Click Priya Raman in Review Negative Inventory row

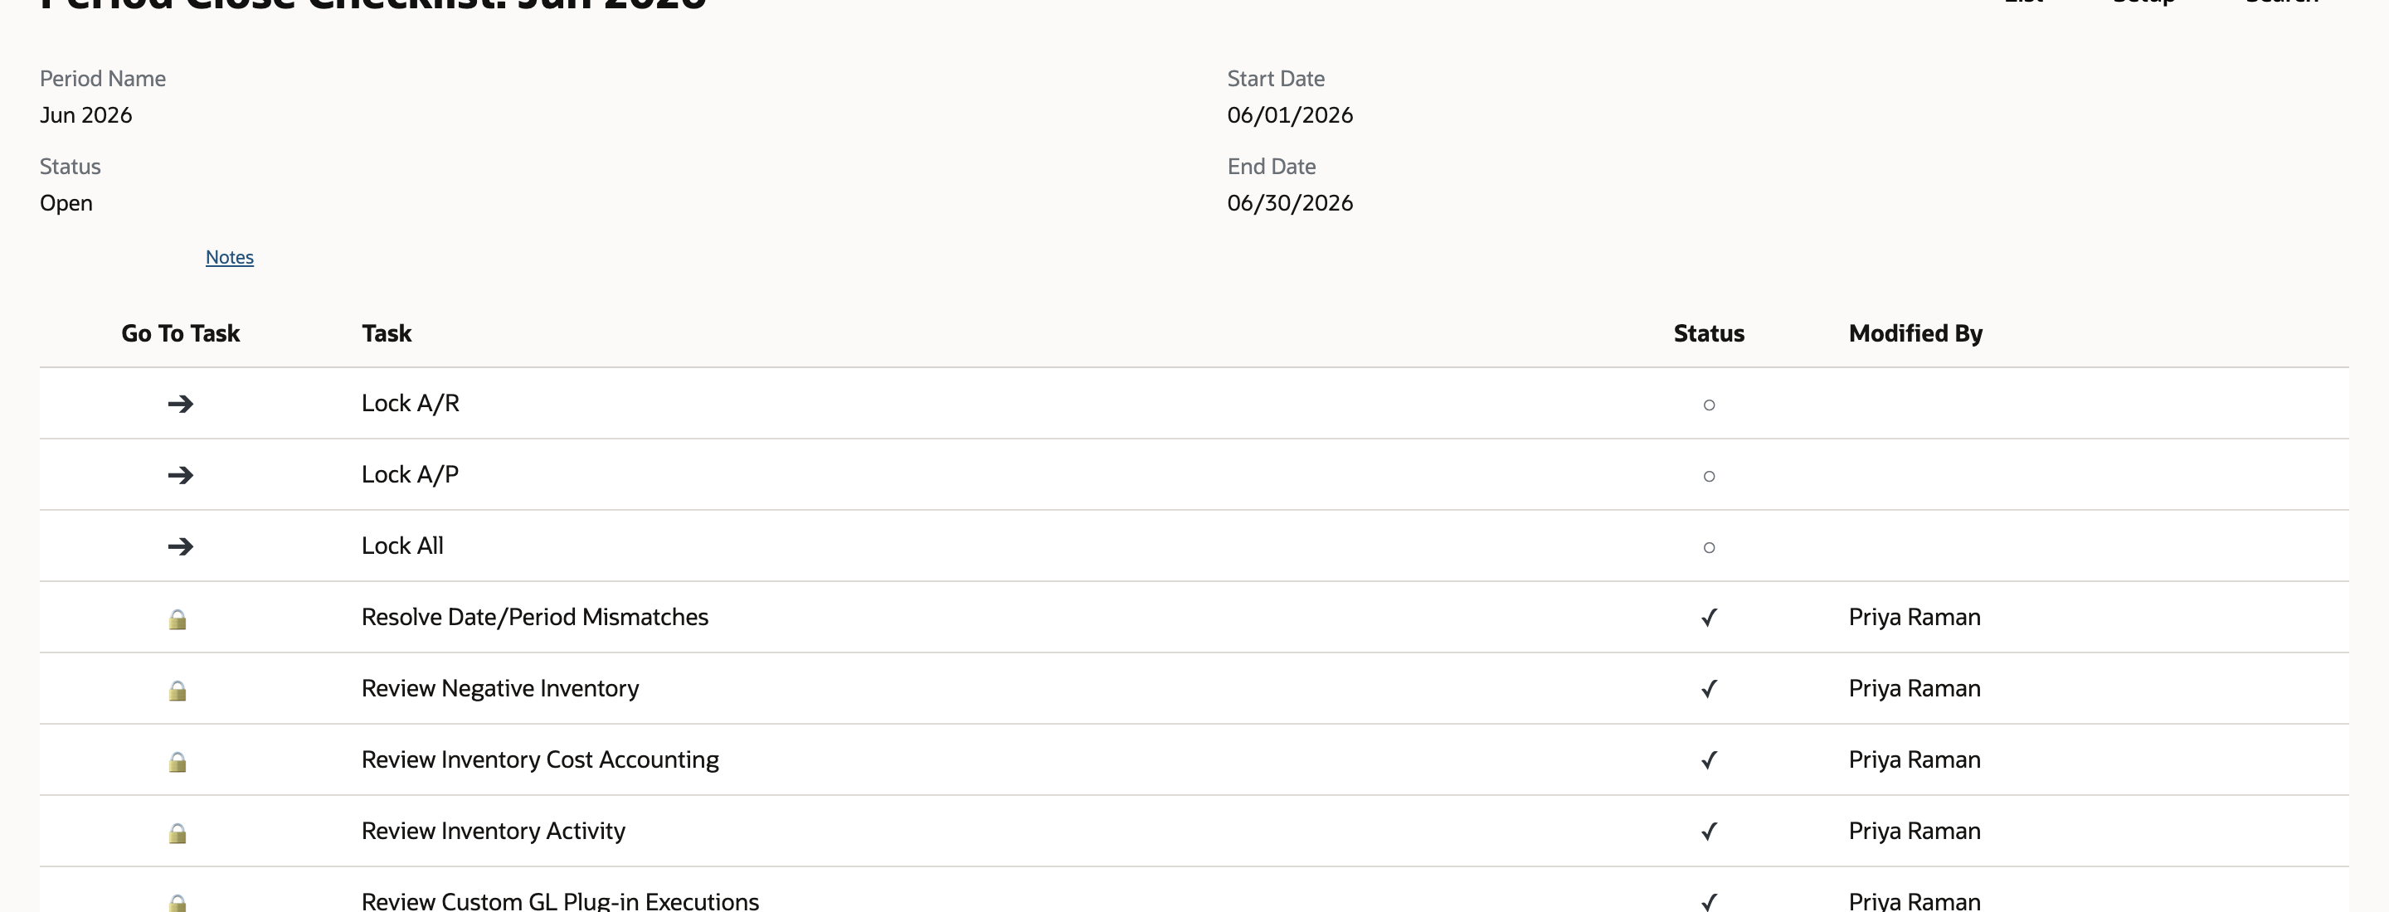[1915, 689]
